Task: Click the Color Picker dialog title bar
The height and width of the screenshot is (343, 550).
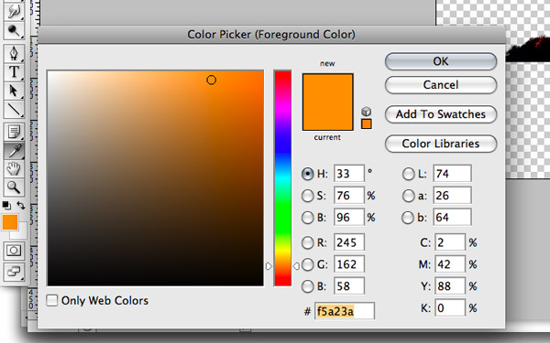Action: coord(271,35)
